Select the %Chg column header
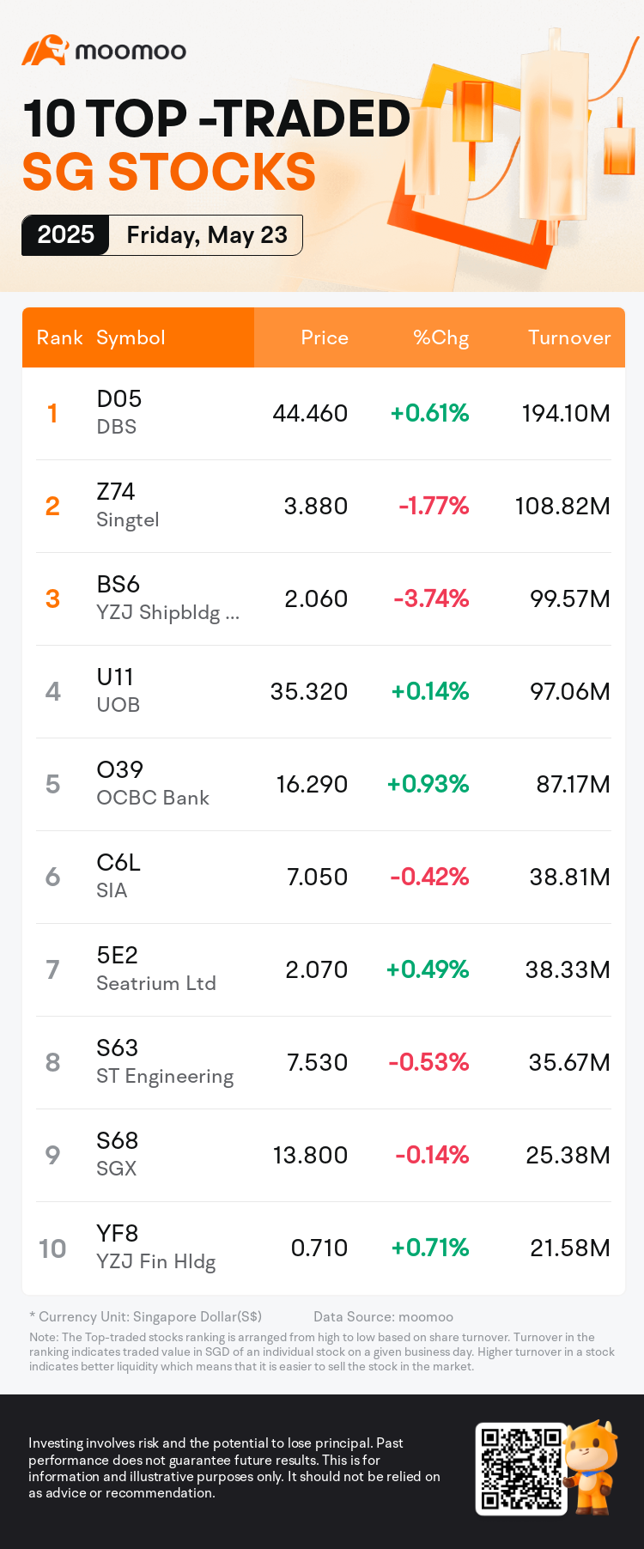 pos(440,337)
